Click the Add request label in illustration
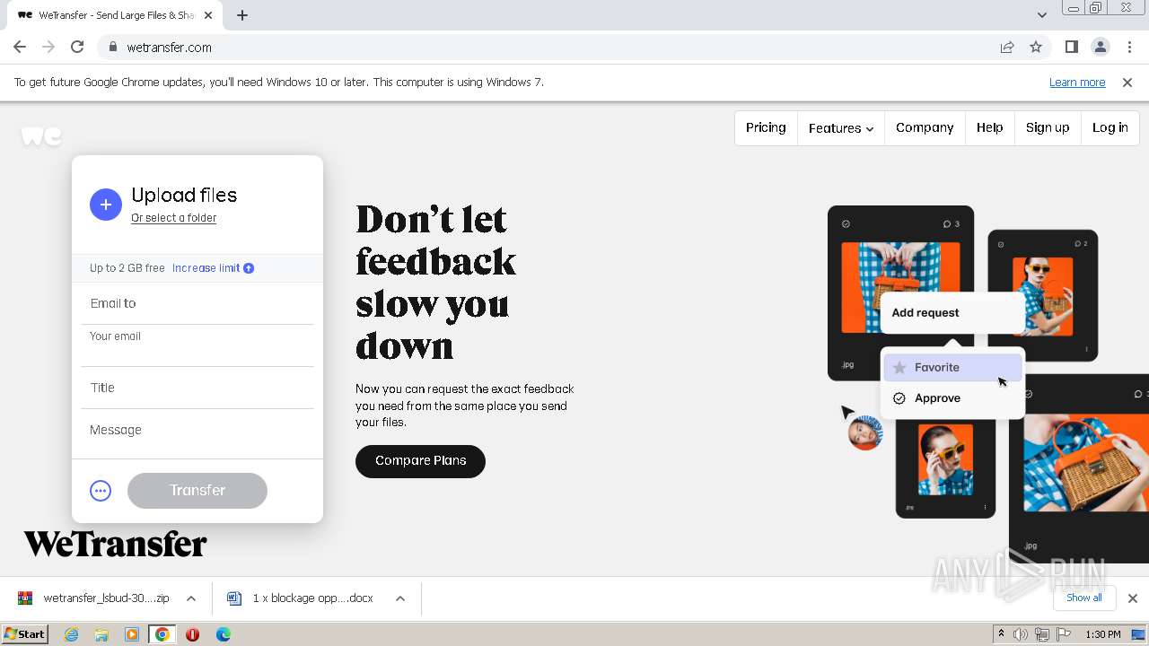The height and width of the screenshot is (646, 1149). 925,313
